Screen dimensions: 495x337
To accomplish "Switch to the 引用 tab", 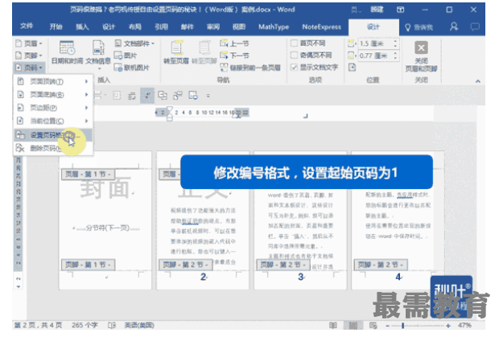I will pos(161,27).
